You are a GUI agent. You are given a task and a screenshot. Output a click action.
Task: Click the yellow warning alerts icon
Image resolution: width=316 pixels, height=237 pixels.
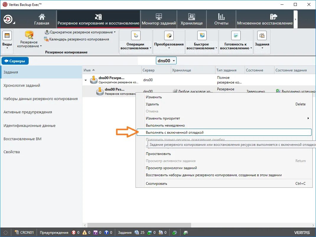pos(84,232)
